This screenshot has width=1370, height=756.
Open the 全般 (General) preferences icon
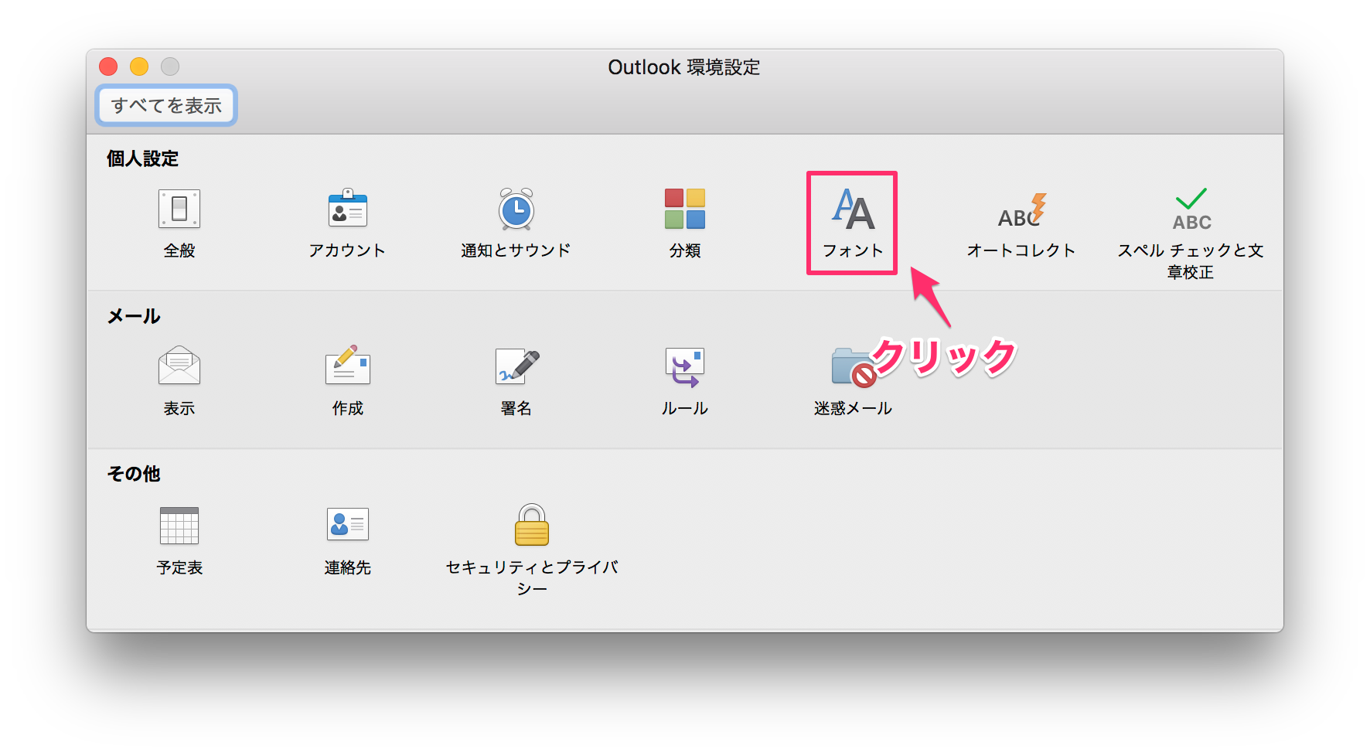pyautogui.click(x=179, y=209)
